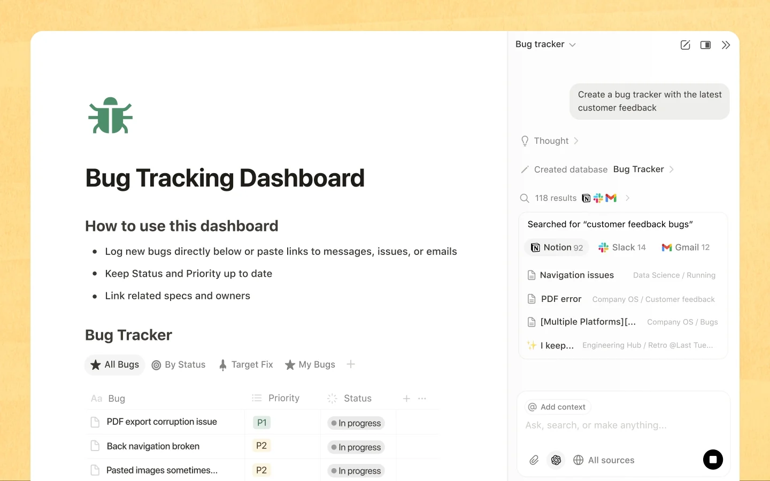Add a new property column with plus
The width and height of the screenshot is (770, 481).
point(406,399)
